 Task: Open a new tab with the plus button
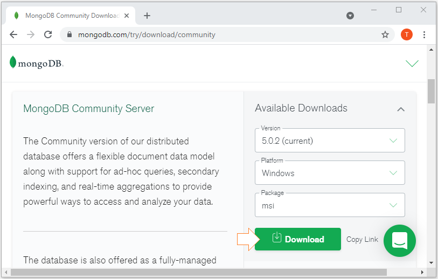click(x=147, y=16)
